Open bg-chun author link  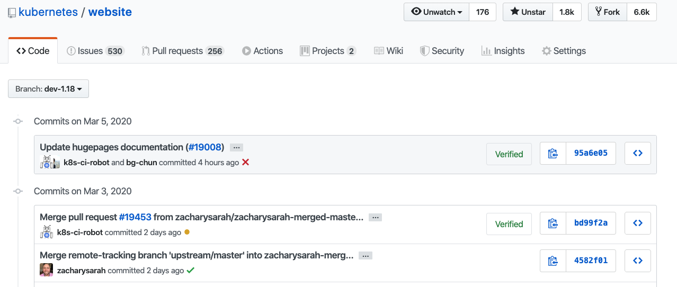click(x=141, y=163)
